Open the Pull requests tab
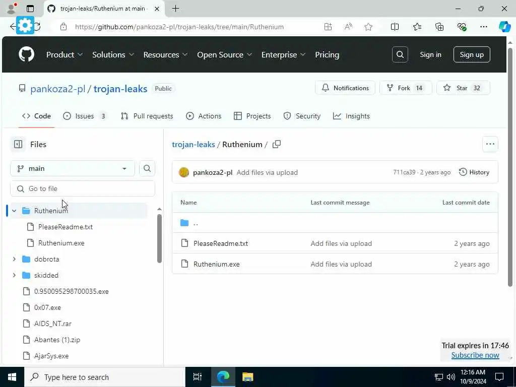Viewport: 516px width, 387px height. tap(147, 116)
